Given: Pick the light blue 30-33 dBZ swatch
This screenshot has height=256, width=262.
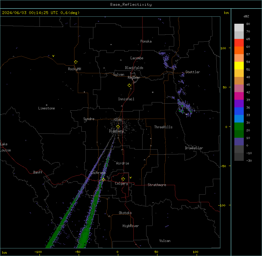Looking at the screenshot, I should [239, 119].
